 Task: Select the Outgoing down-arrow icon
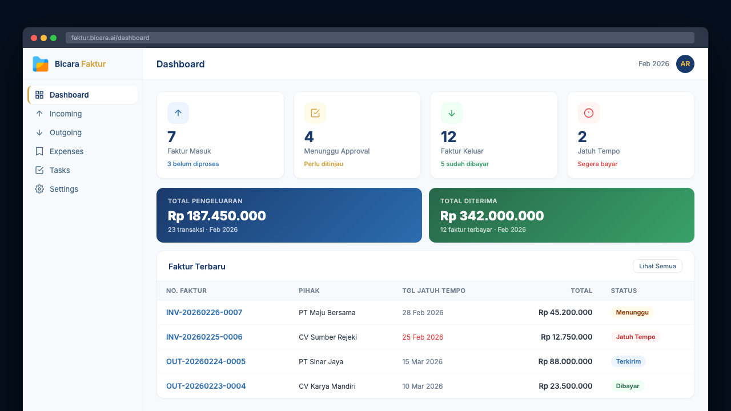click(x=39, y=132)
